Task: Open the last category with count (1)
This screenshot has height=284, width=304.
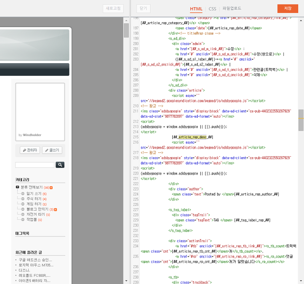Action: point(31,220)
